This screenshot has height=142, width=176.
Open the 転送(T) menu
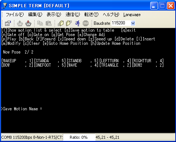tap(91, 15)
